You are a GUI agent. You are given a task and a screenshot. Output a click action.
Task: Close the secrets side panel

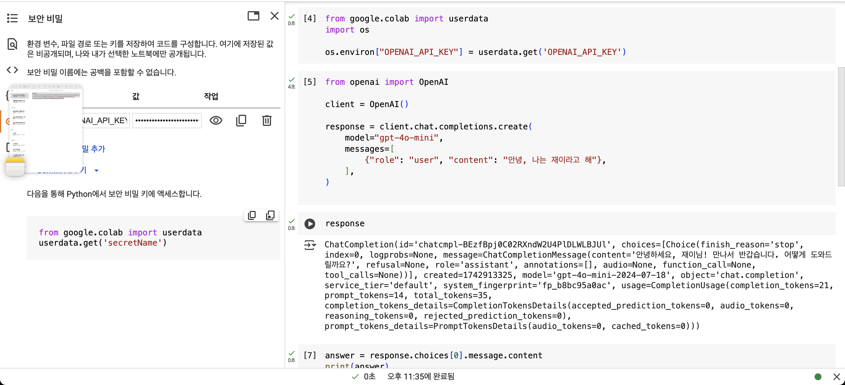(x=275, y=16)
